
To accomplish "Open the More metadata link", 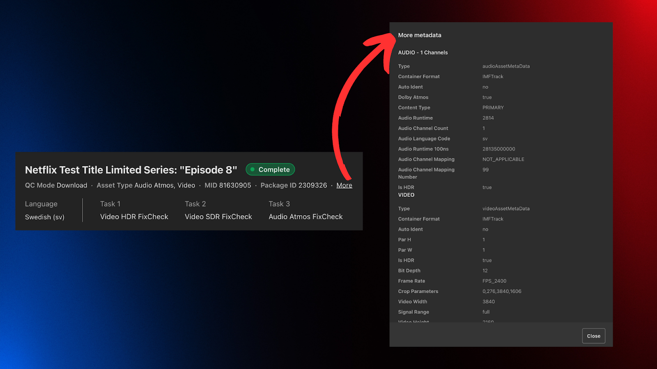I will click(x=344, y=185).
